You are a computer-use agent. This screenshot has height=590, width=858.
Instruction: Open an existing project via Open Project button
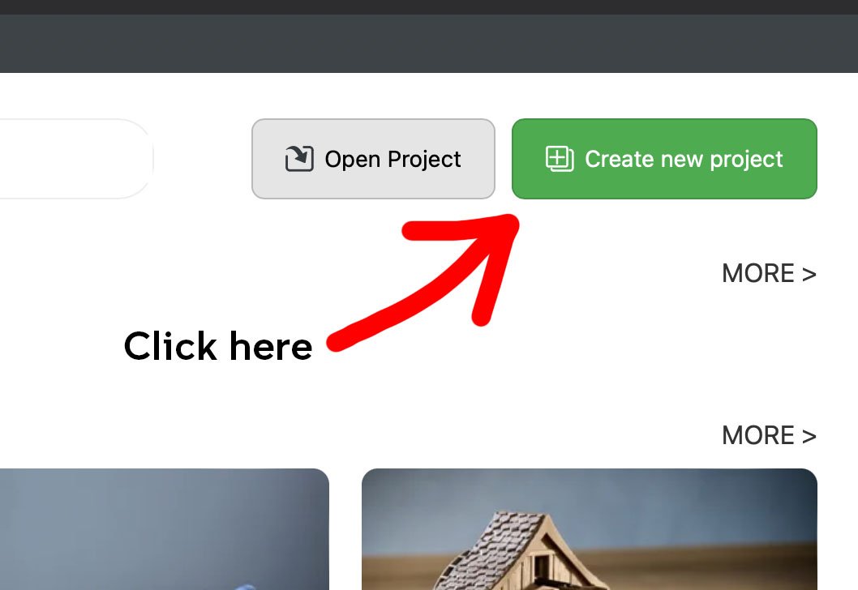click(x=373, y=159)
